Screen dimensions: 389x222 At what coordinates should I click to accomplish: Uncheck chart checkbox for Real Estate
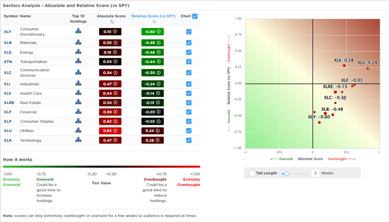coord(189,102)
